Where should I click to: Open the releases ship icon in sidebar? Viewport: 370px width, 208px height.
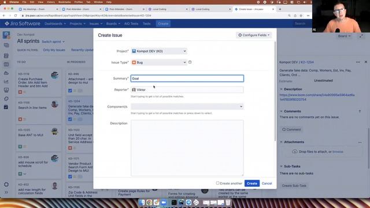6,73
